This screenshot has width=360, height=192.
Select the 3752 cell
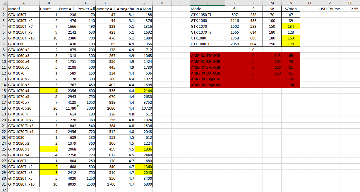tap(144, 102)
